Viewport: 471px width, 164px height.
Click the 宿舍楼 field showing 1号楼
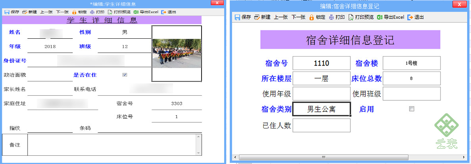pyautogui.click(x=411, y=63)
